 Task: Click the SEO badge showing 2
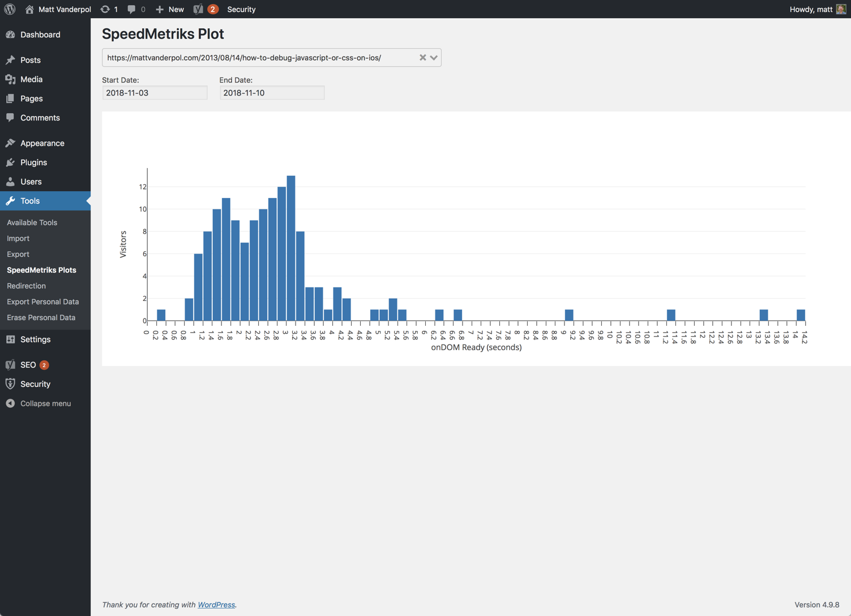coord(44,365)
